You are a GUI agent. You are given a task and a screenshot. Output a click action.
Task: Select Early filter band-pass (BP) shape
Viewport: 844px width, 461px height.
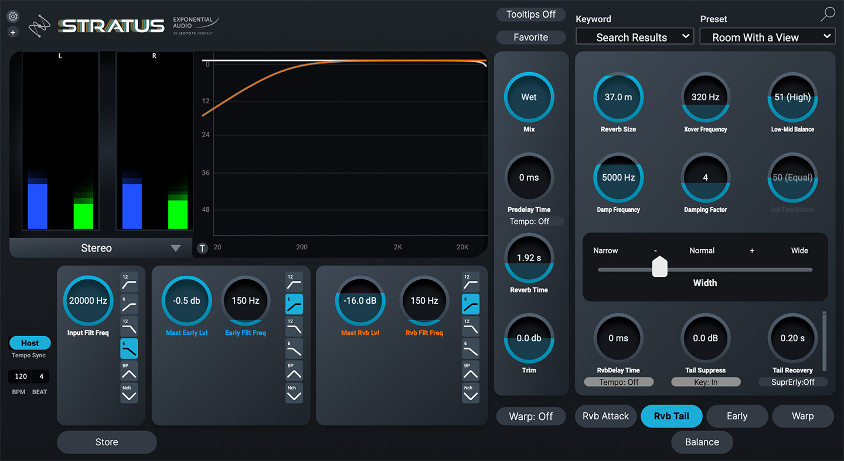(294, 371)
